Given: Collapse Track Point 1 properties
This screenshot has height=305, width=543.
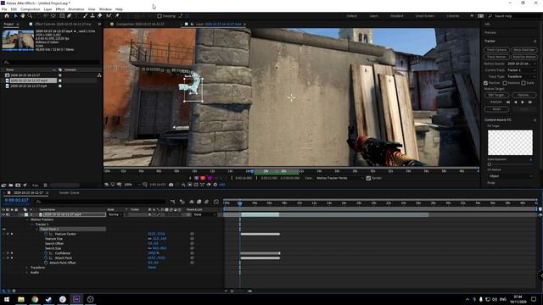Looking at the screenshot, I should (37, 230).
